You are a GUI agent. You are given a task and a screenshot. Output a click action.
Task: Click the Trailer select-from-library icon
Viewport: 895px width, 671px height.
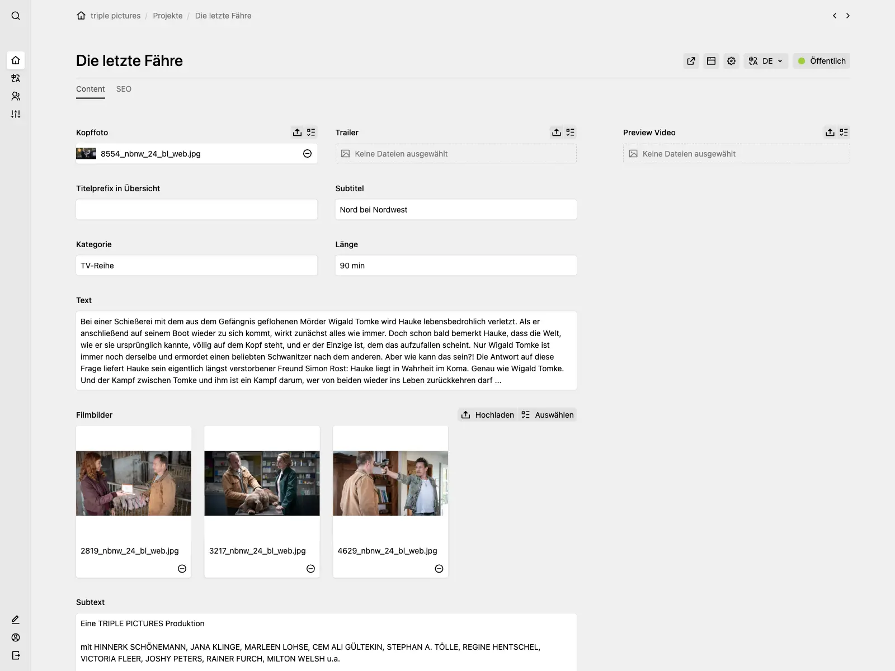pyautogui.click(x=570, y=133)
